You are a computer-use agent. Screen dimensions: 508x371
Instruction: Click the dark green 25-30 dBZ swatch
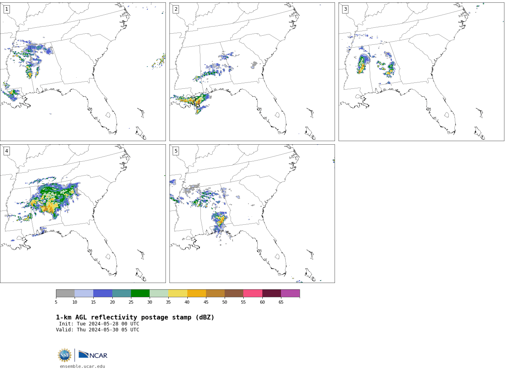140,293
